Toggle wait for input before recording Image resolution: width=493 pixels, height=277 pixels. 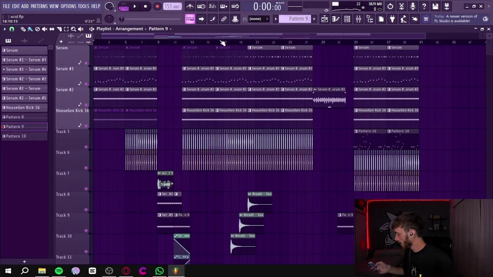201,7
